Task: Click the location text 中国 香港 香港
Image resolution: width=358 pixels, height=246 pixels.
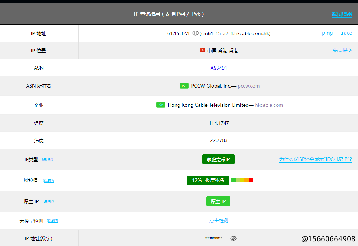Action: [222, 51]
